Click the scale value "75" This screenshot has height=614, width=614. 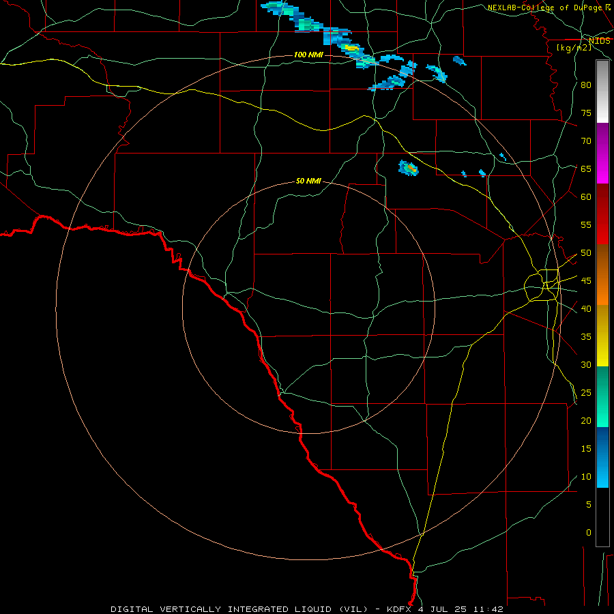coord(586,113)
